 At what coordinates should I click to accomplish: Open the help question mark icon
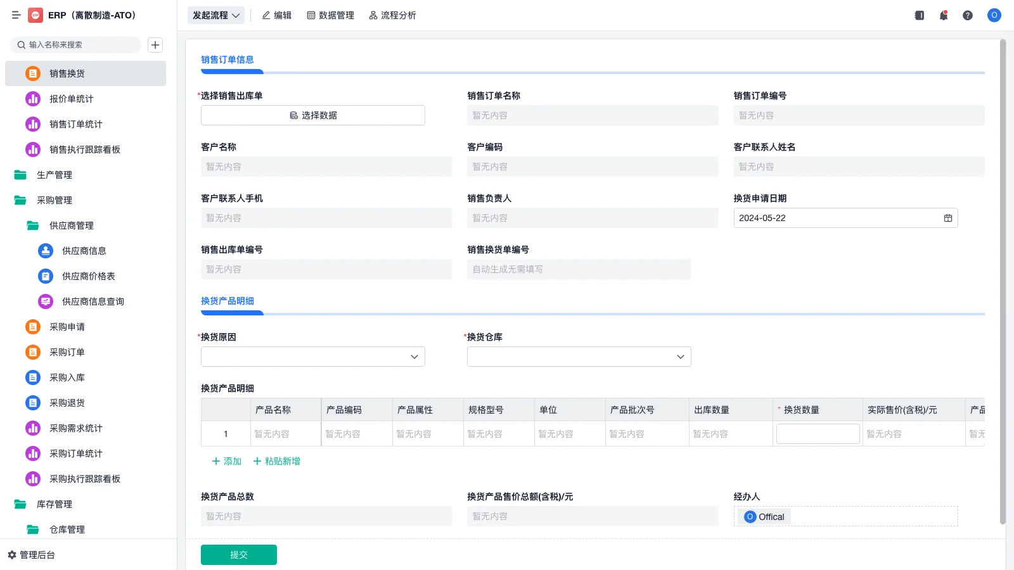(968, 15)
